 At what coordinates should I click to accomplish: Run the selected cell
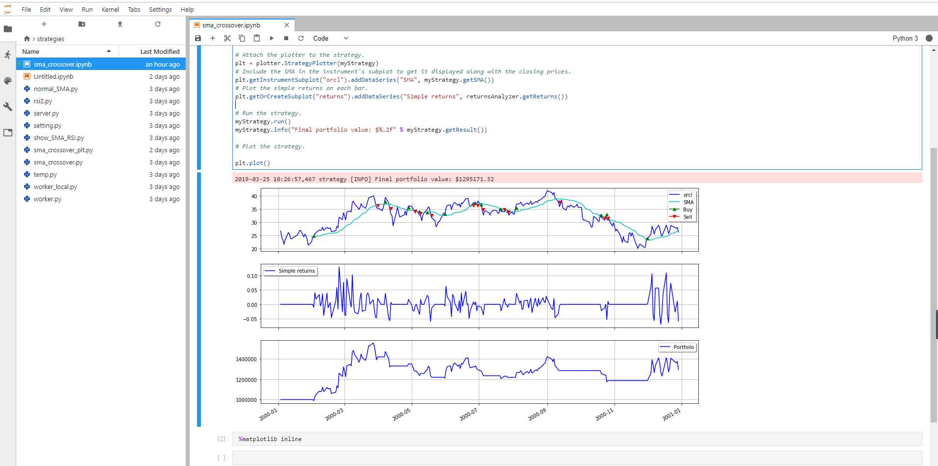tap(272, 38)
